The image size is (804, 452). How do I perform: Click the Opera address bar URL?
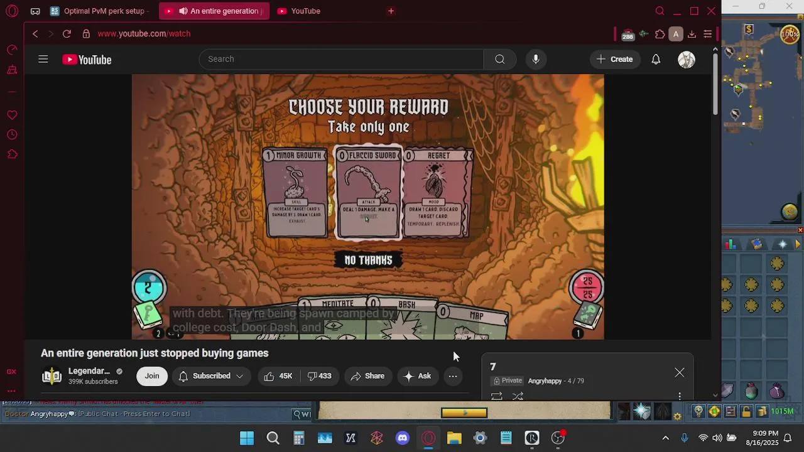pyautogui.click(x=144, y=34)
